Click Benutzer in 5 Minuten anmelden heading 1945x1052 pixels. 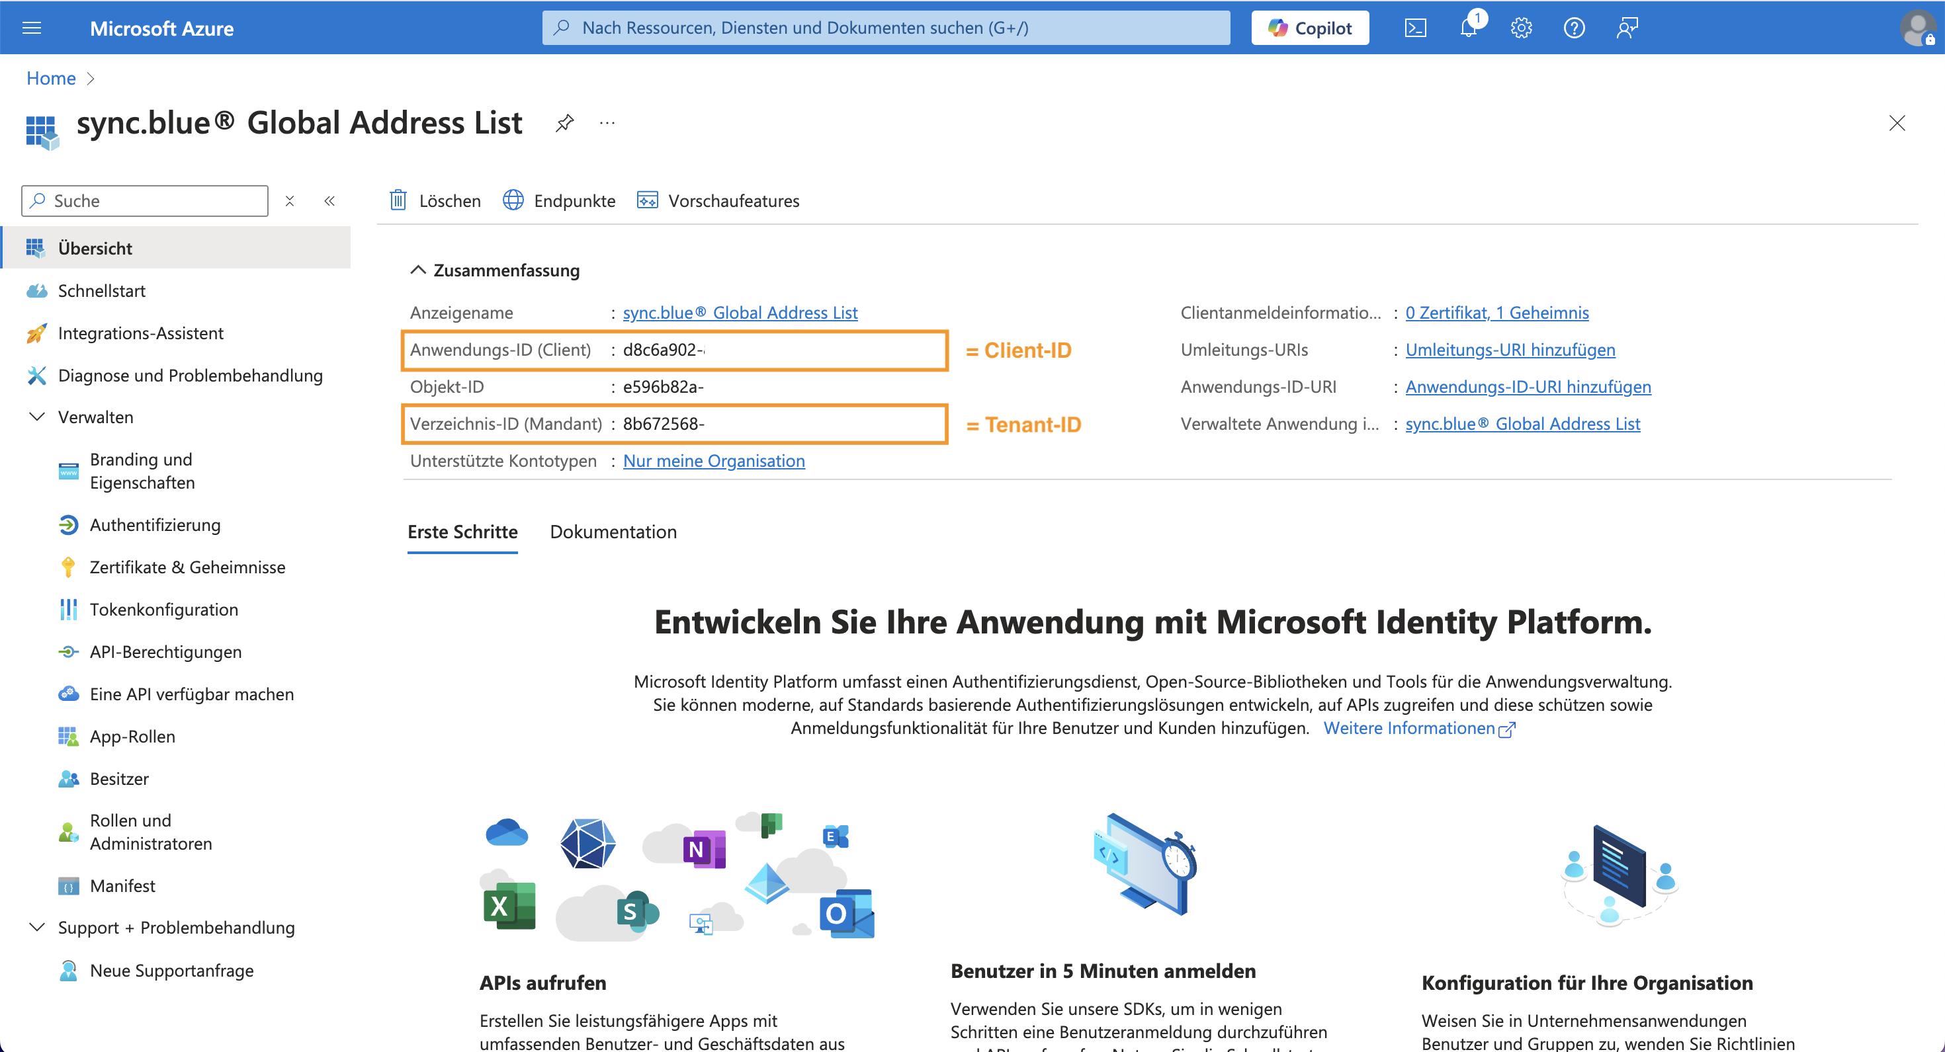[x=1102, y=971]
